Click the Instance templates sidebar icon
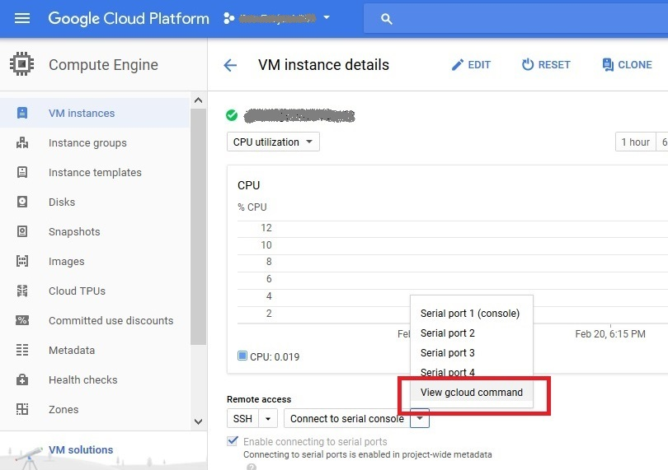 [x=22, y=172]
